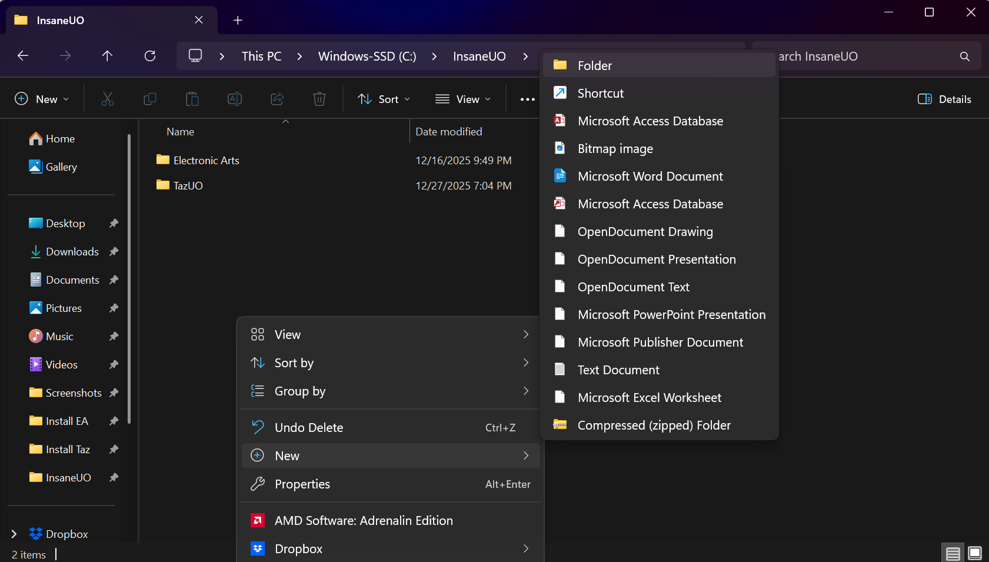Click the Refresh icon in navigation bar
989x562 pixels.
point(150,56)
